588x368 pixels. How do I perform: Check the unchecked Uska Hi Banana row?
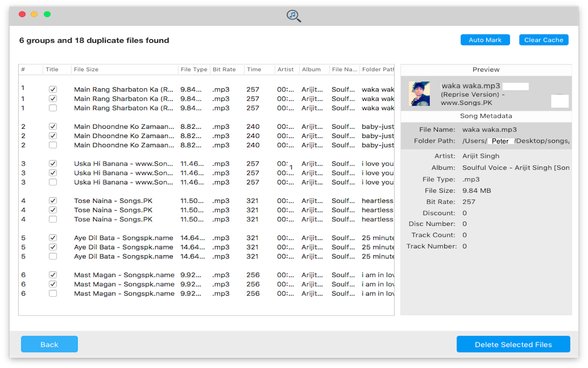[53, 182]
